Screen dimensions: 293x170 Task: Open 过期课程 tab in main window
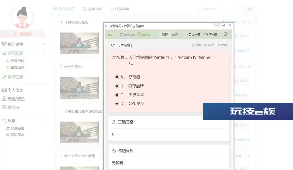[x=92, y=9]
